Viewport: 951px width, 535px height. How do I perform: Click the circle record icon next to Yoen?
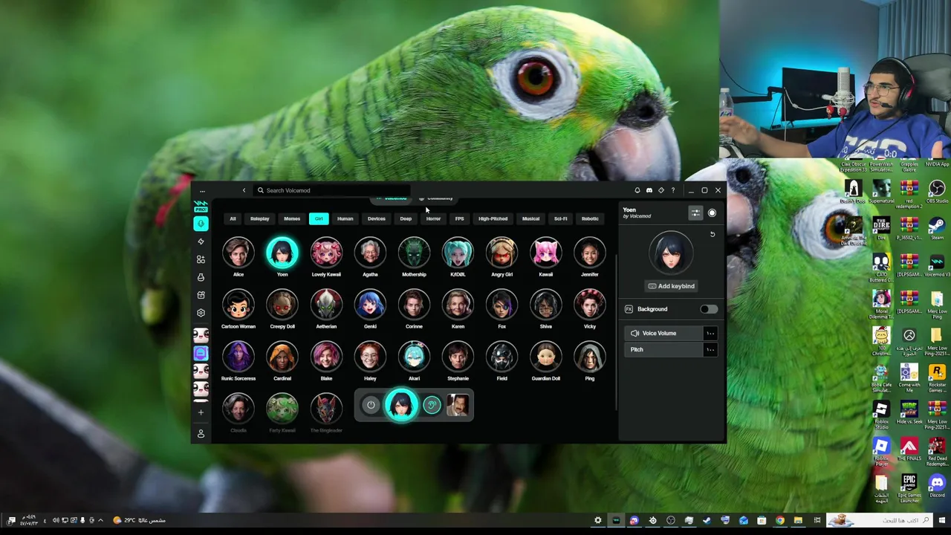click(712, 213)
